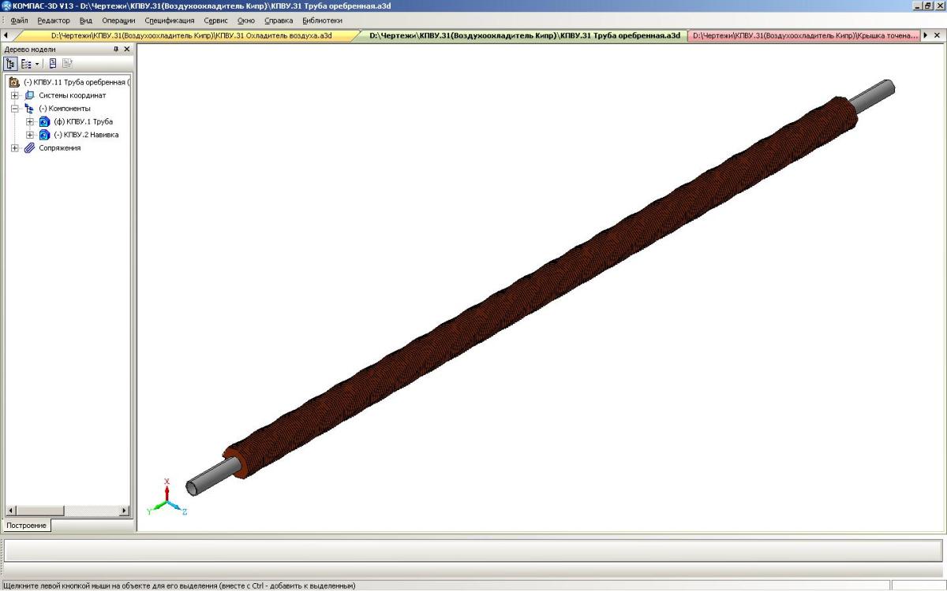Pin the Дерево модели panel
Image resolution: width=947 pixels, height=591 pixels.
pyautogui.click(x=116, y=49)
